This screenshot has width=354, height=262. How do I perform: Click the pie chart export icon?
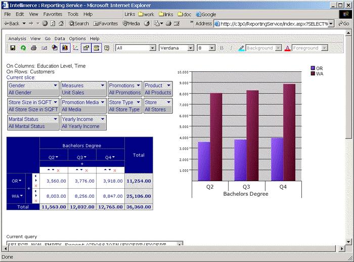55,48
